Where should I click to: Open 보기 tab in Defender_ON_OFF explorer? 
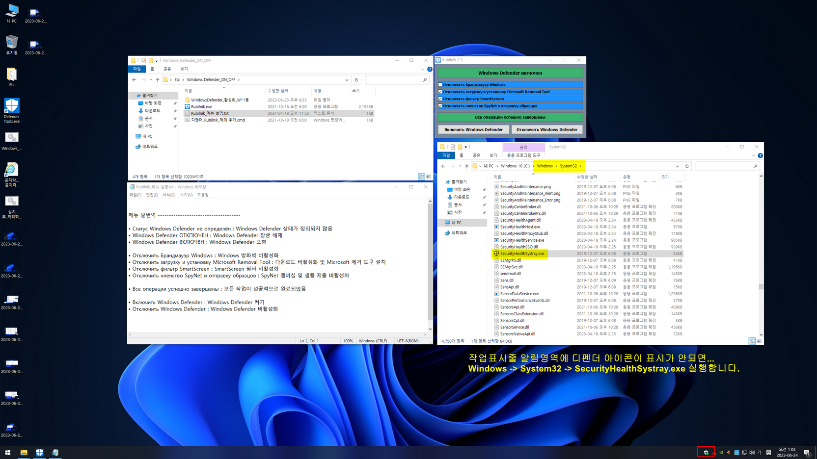[184, 69]
